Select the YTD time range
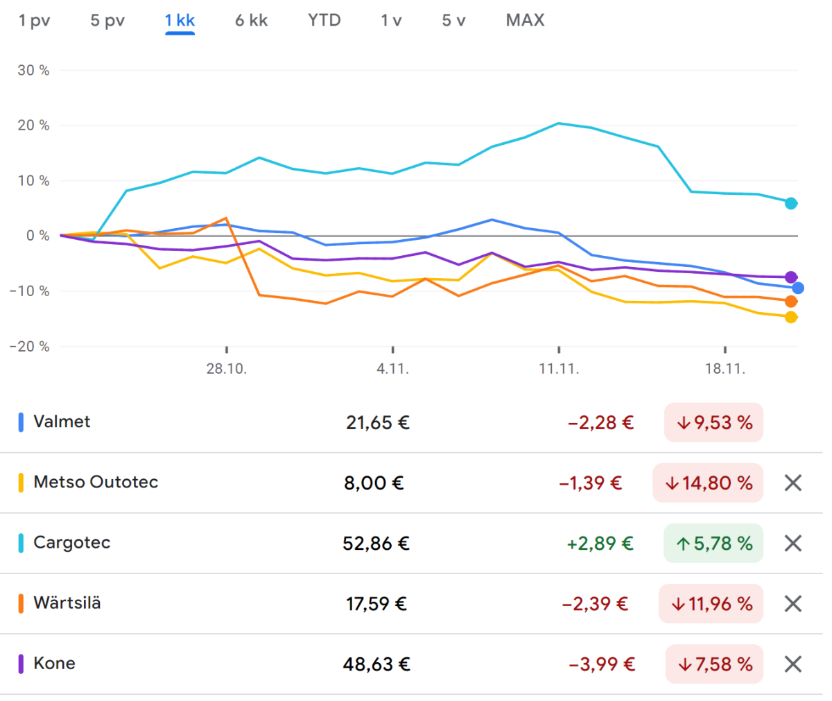This screenshot has height=701, width=832. 324,21
